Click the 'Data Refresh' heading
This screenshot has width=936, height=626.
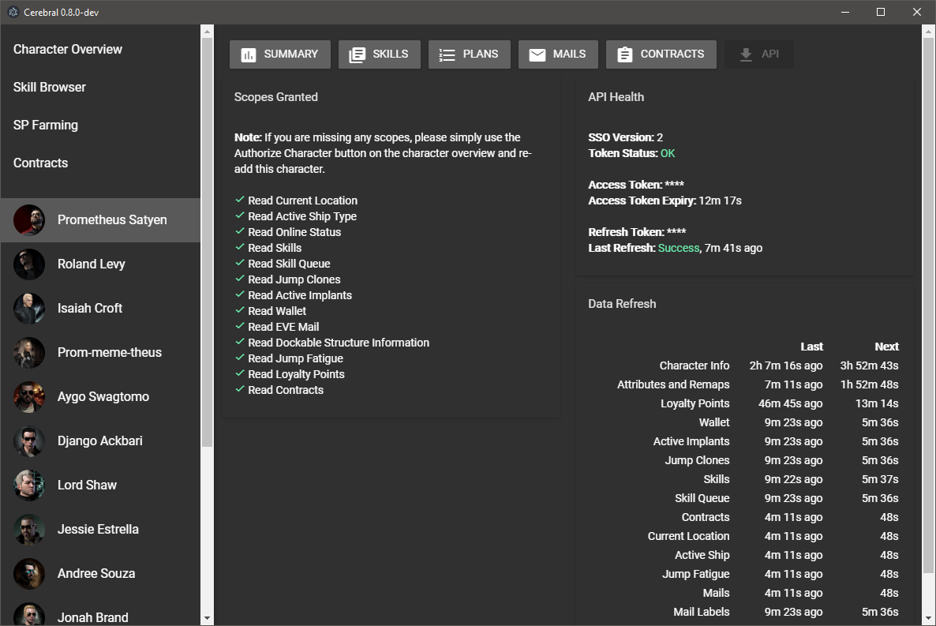pyautogui.click(x=622, y=303)
